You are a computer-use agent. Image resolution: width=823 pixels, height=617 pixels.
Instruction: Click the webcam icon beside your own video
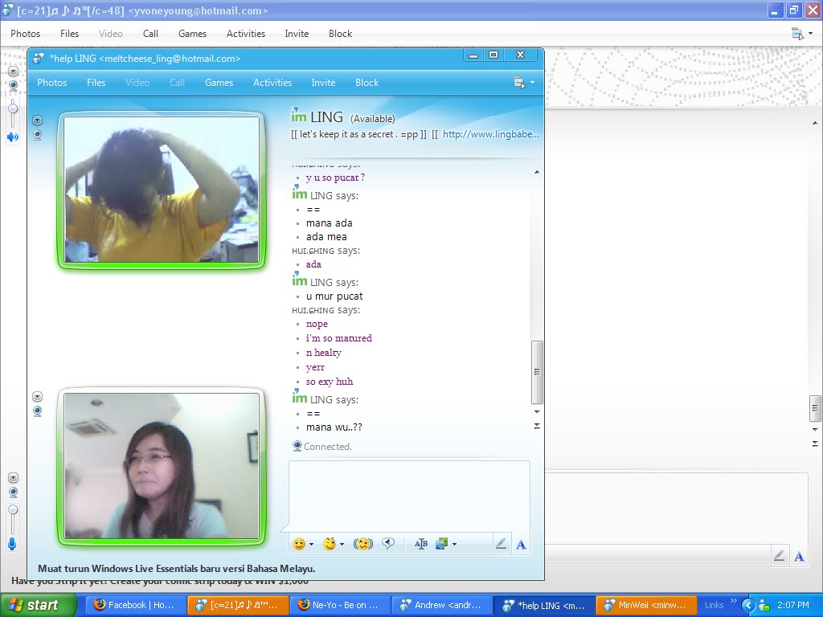37,411
